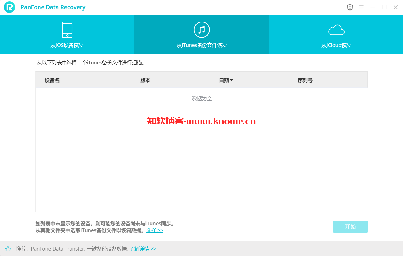Screen dimensions: 403x256
Task: Switch to 从iOS设备恢复 tab
Action: (x=67, y=34)
